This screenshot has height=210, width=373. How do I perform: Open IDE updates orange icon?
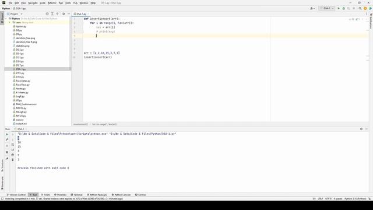tap(365, 8)
